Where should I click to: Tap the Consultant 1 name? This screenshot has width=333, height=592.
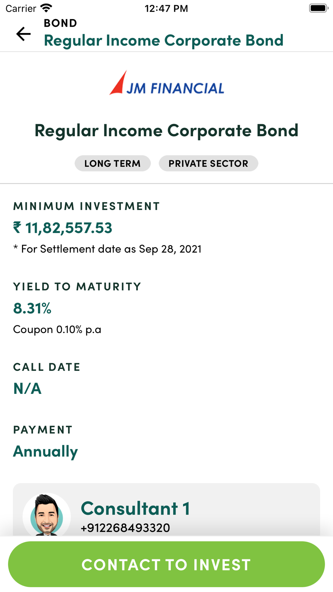click(135, 508)
